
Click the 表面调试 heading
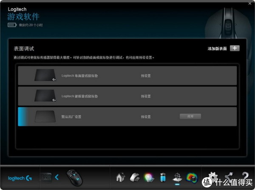[24, 48]
